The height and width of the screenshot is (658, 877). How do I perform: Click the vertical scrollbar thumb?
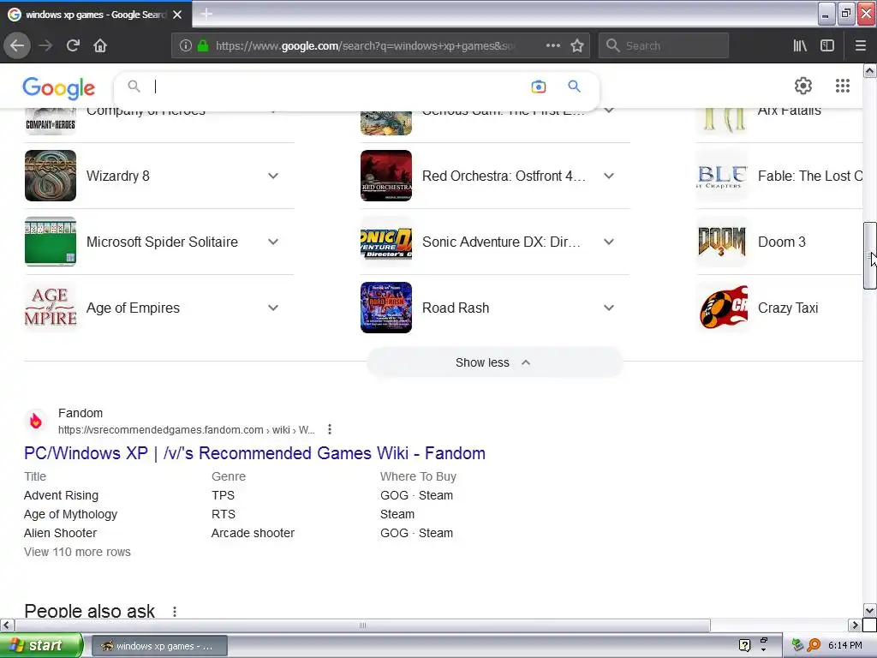click(869, 255)
